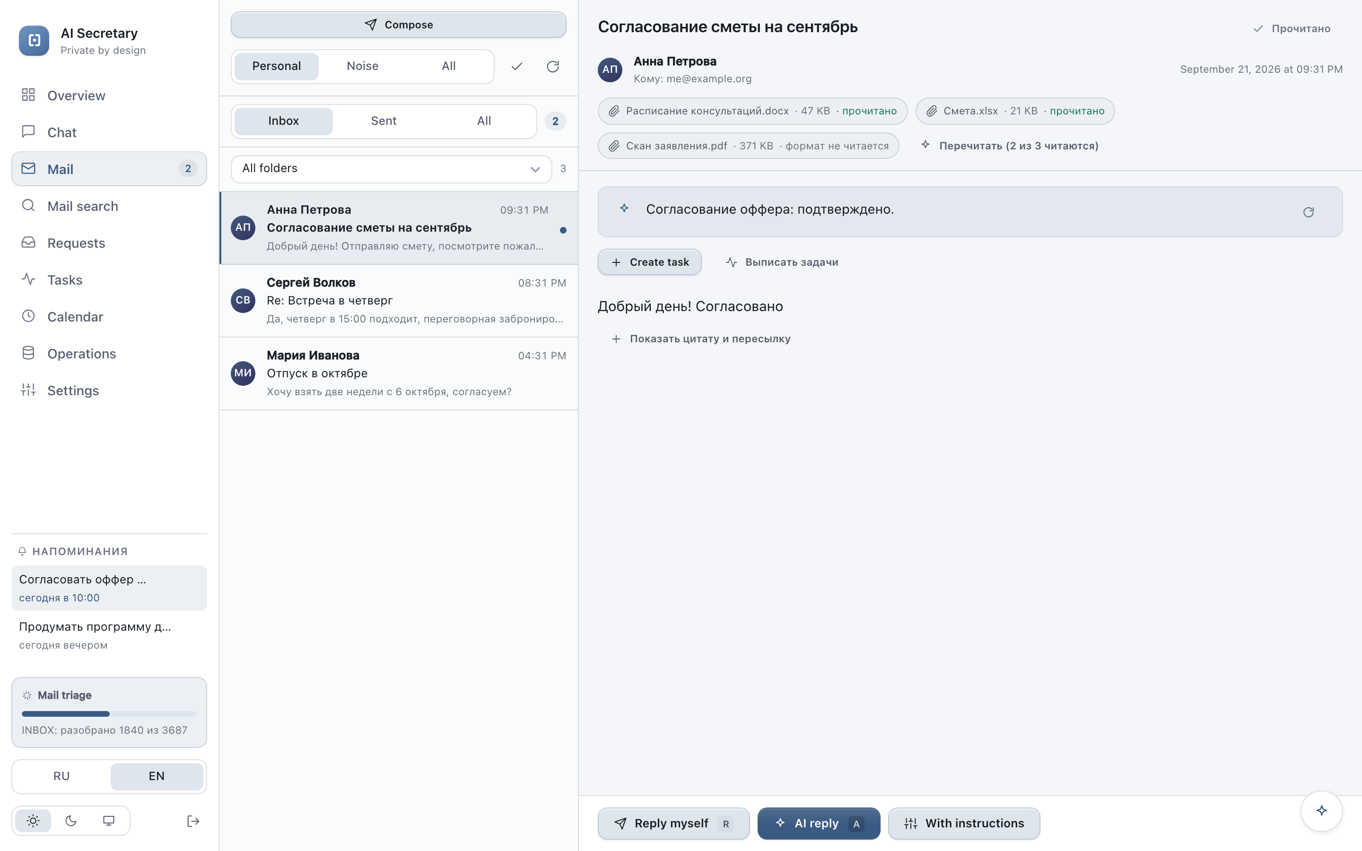Switch to system theme
The height and width of the screenshot is (851, 1362).
(109, 821)
